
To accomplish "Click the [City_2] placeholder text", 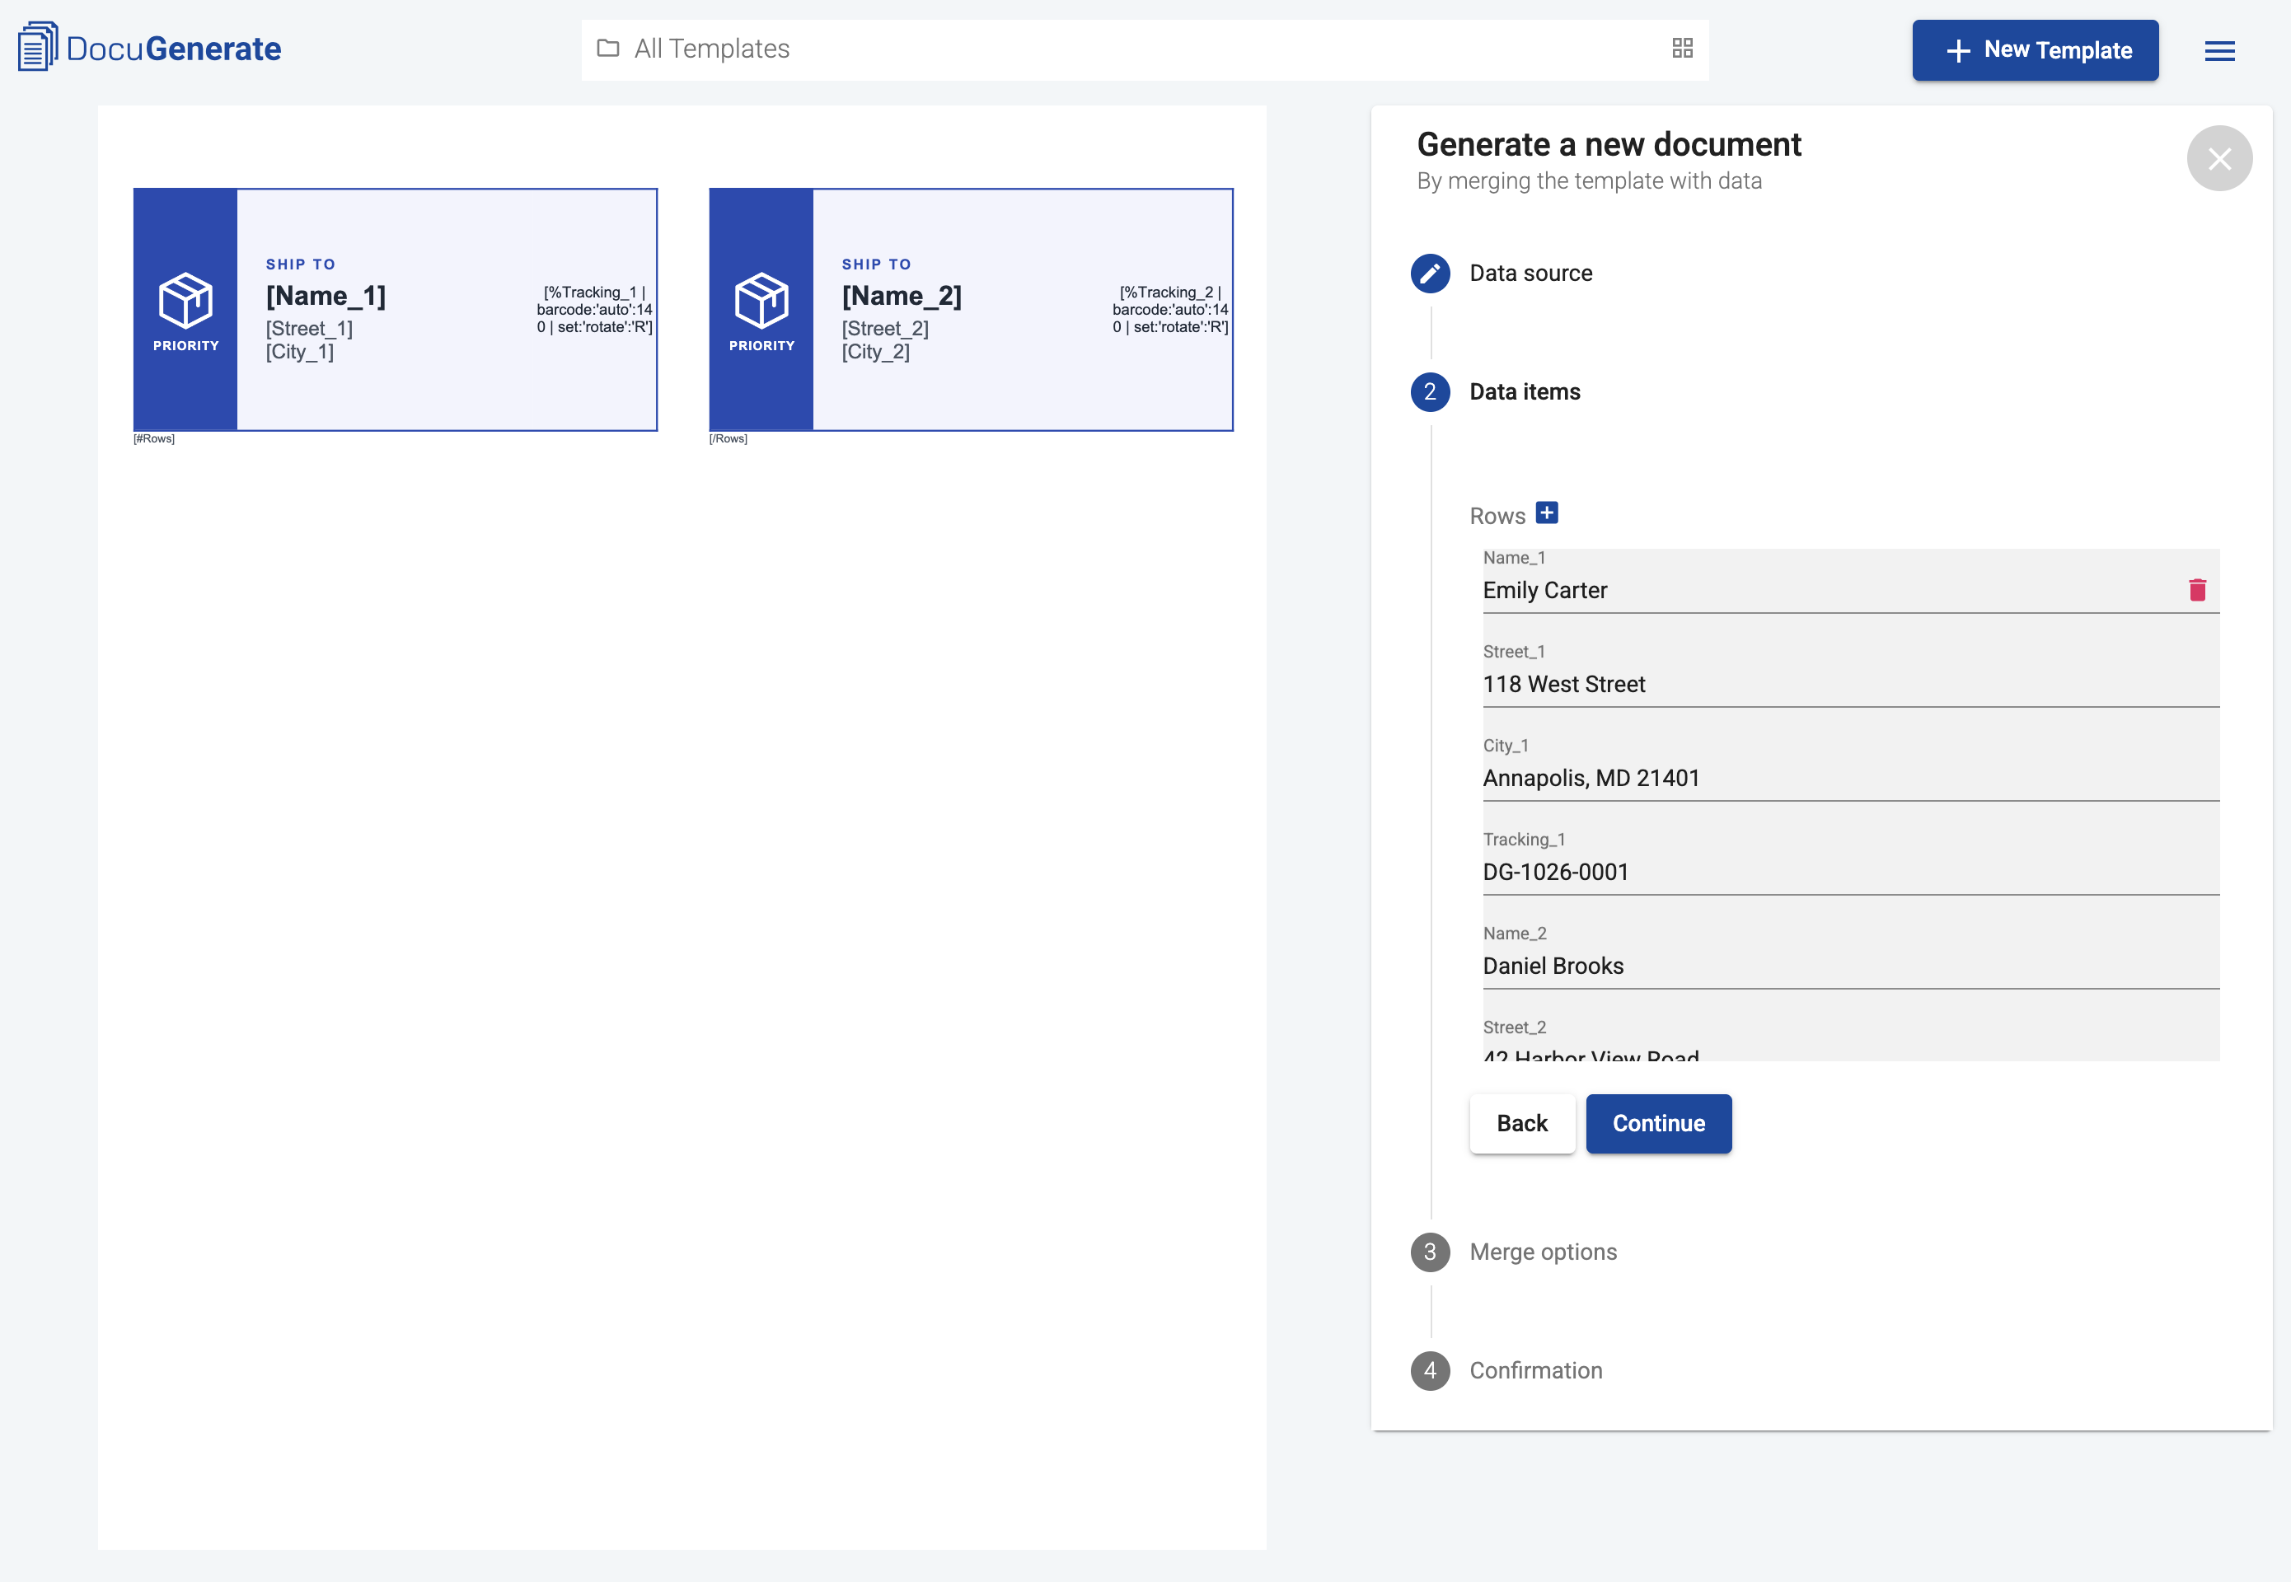I will (x=875, y=352).
